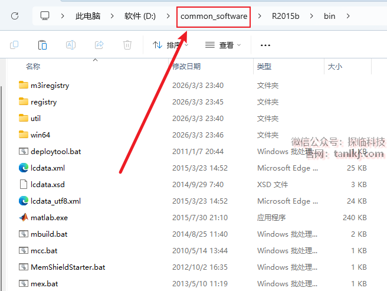Click the Copy toolbar icon
This screenshot has height=291, width=387.
[14, 45]
